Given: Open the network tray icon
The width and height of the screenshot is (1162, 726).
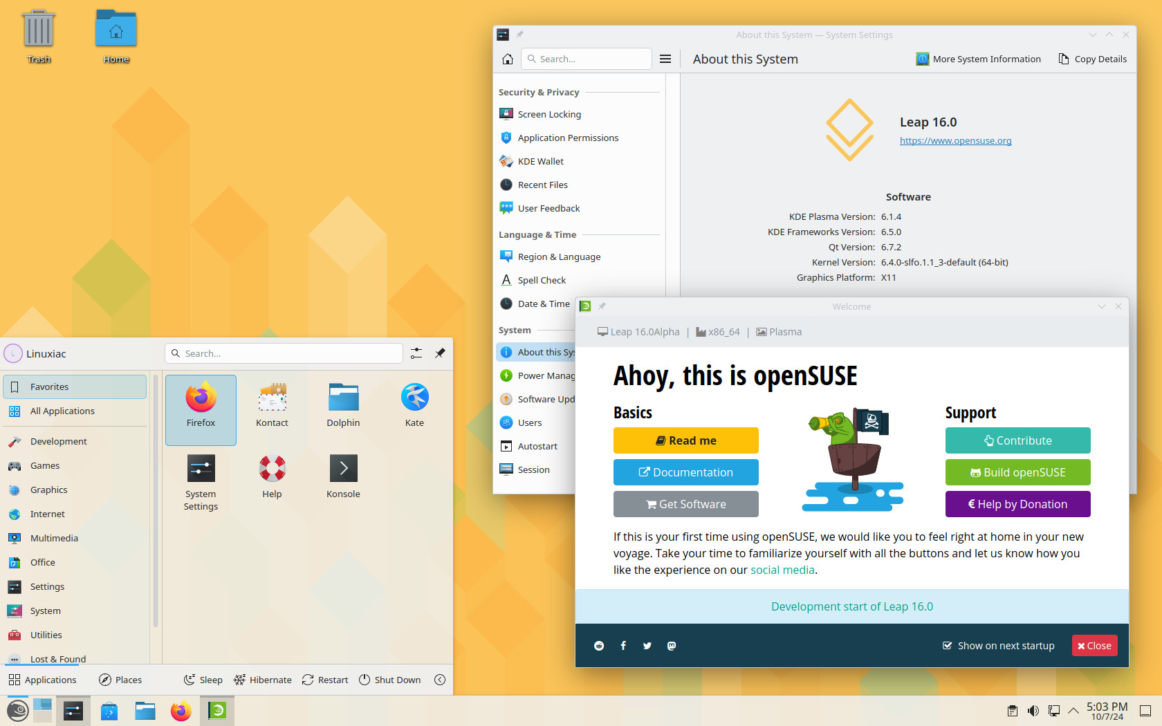Looking at the screenshot, I should click(1054, 711).
